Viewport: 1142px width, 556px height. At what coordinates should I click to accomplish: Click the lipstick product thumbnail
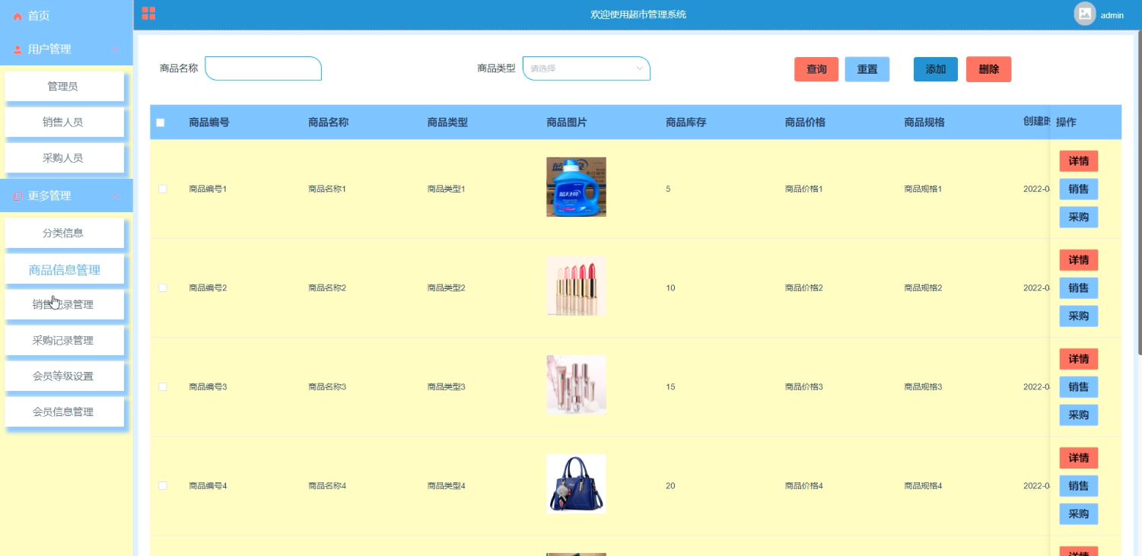coord(576,286)
